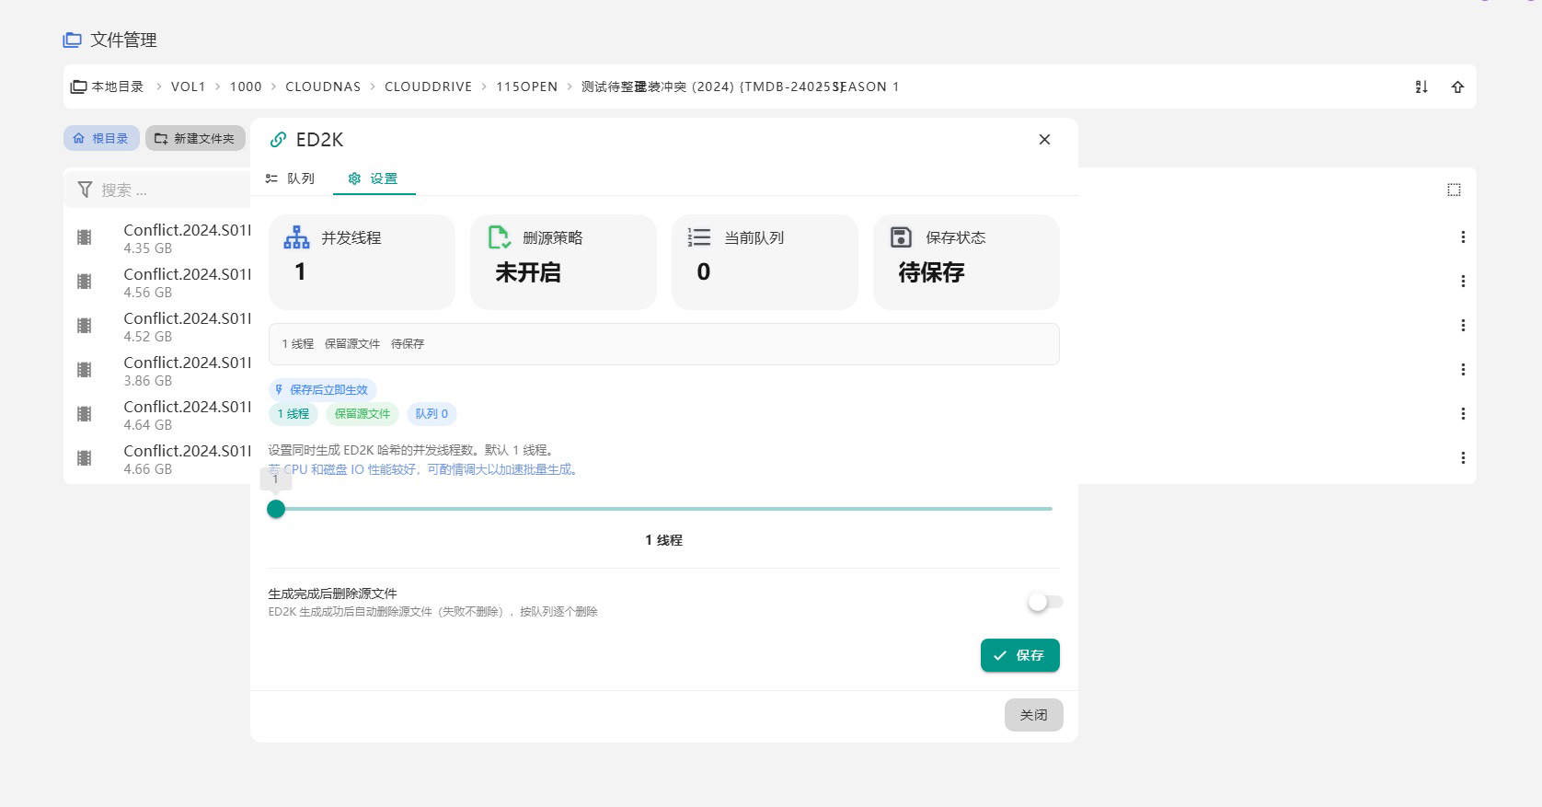Click the green 保留源文件 chip
This screenshot has width=1542, height=807.
point(362,414)
